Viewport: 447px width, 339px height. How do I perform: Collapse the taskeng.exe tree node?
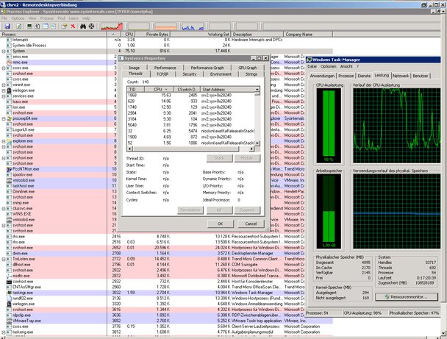tap(4, 332)
